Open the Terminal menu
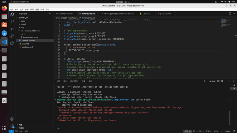 tap(42, 10)
